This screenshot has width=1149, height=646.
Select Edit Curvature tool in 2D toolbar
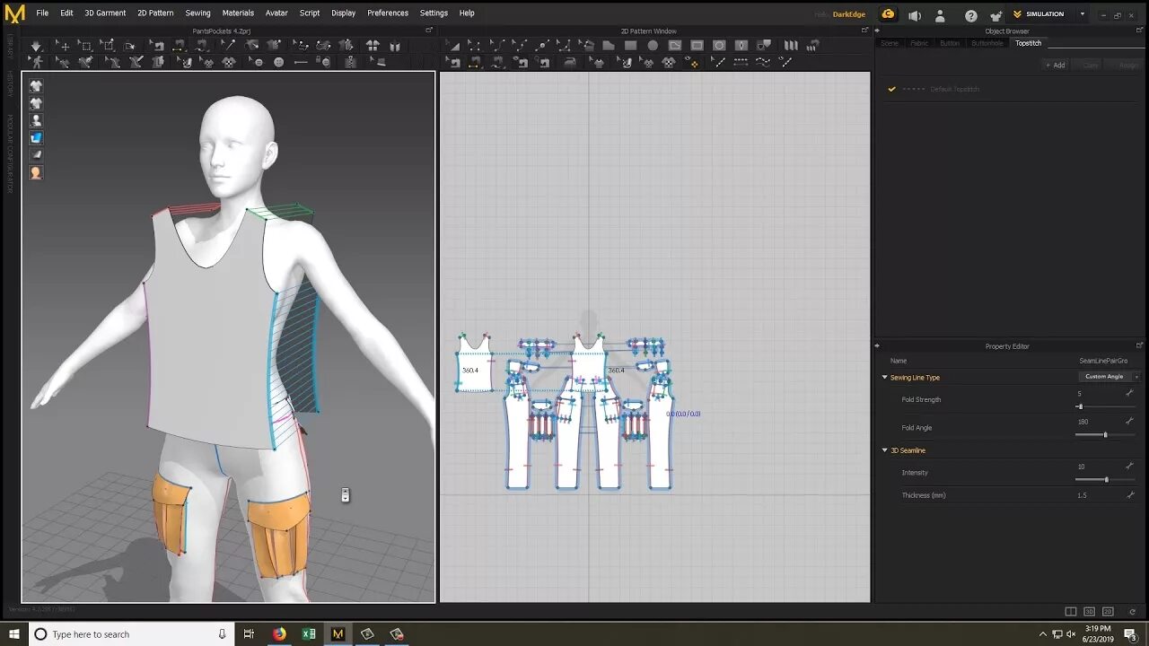tap(497, 46)
